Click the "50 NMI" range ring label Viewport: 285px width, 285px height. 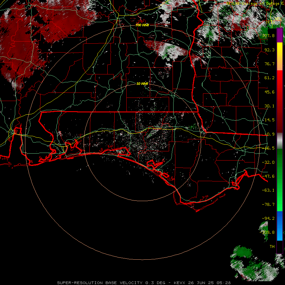[142, 84]
